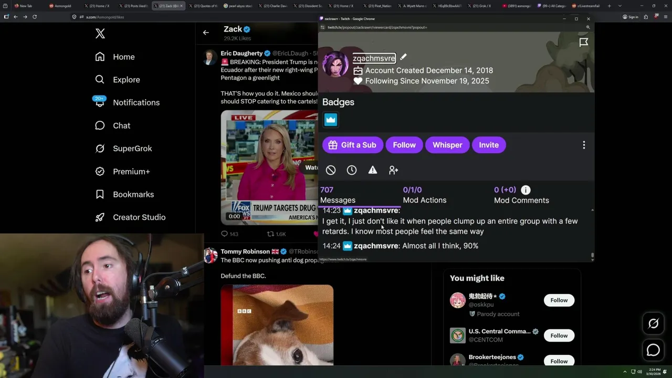Image resolution: width=672 pixels, height=378 pixels.
Task: Click Gift a Sub button
Action: pos(352,145)
